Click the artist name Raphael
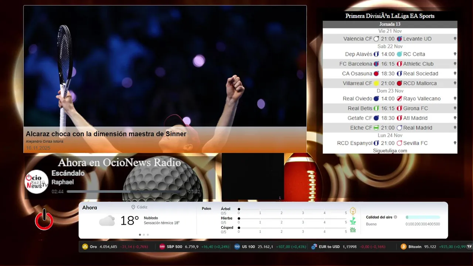 (x=62, y=182)
